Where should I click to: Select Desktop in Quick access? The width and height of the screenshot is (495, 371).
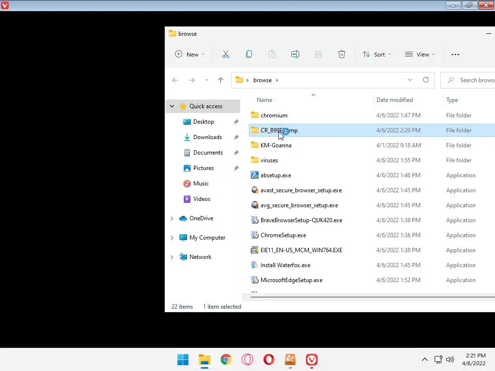coord(204,121)
